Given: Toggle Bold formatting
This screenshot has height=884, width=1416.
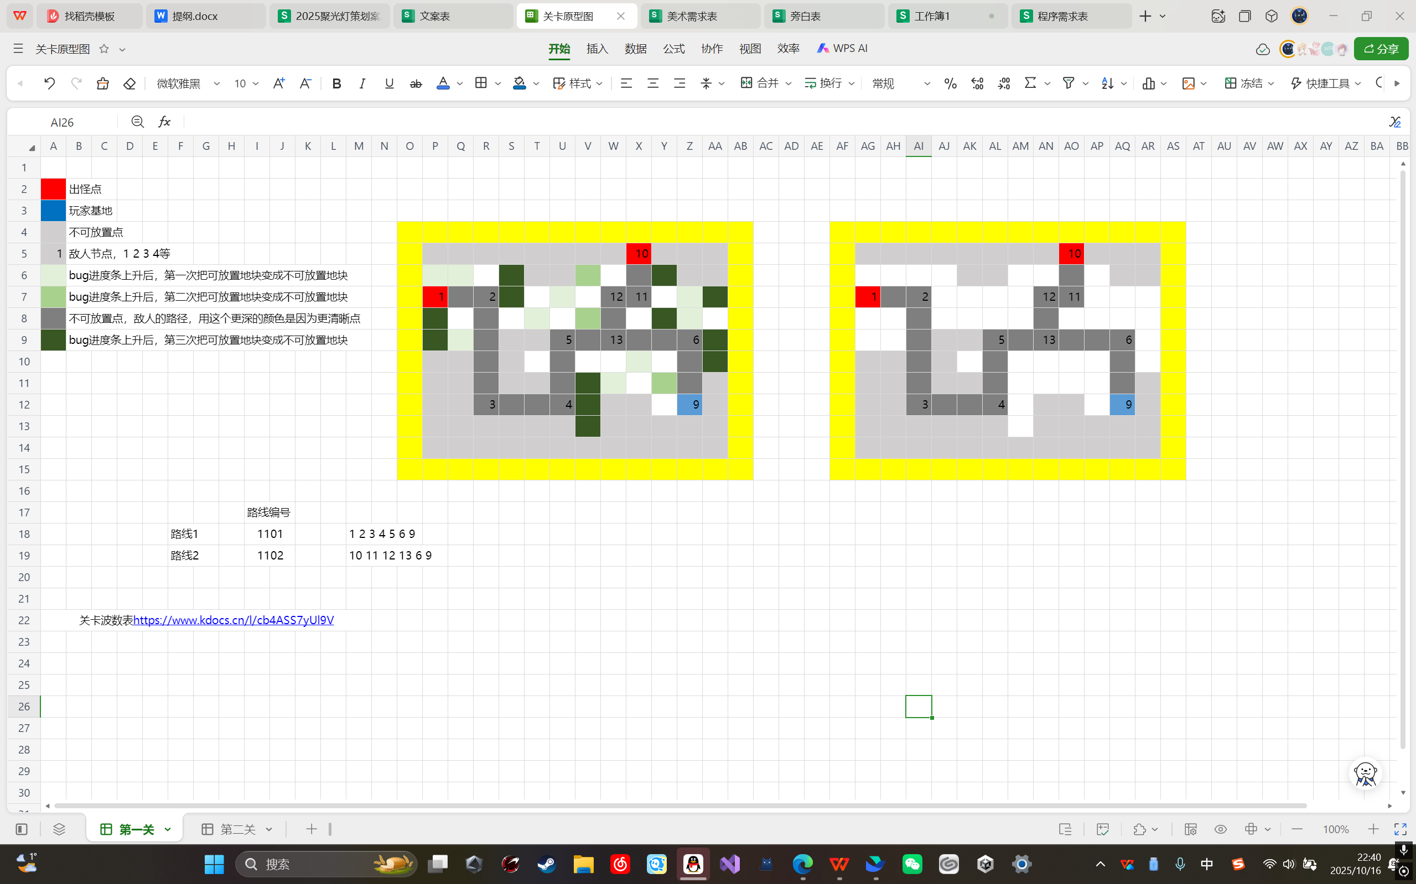Looking at the screenshot, I should [336, 83].
